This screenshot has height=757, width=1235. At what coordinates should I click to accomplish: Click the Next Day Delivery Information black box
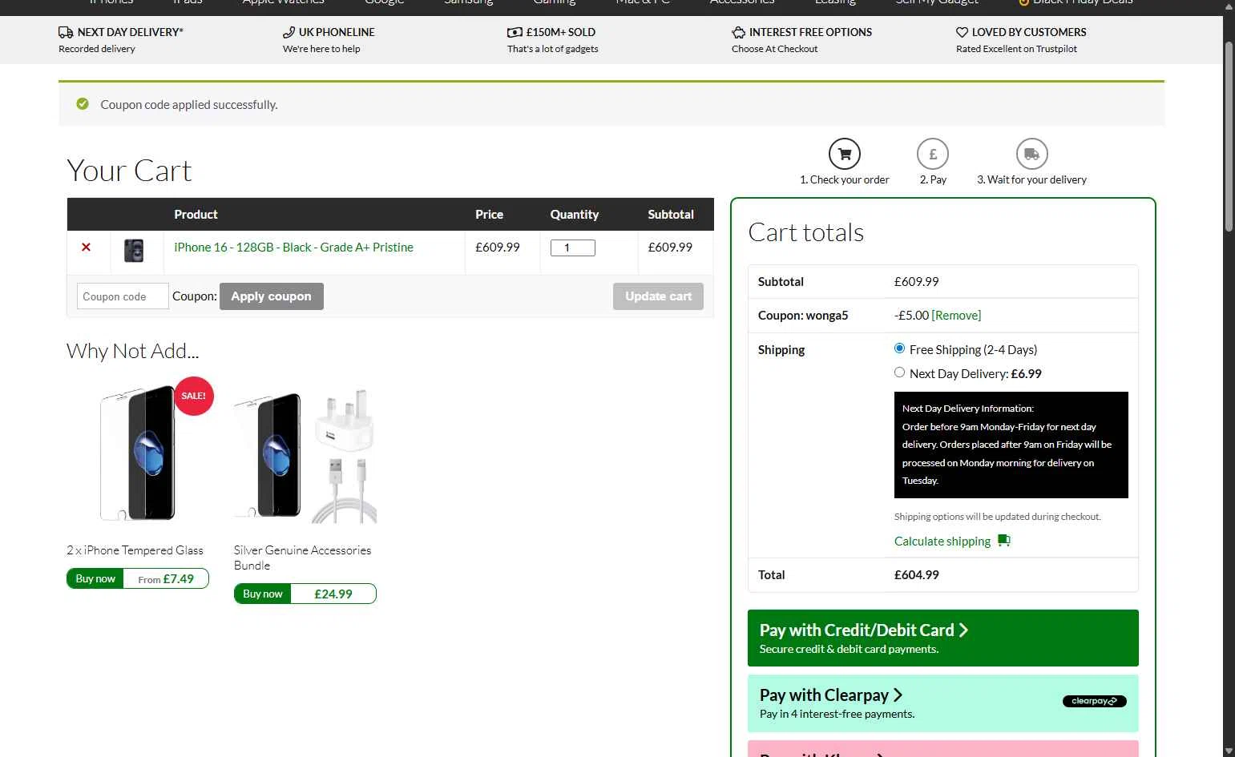coord(1011,445)
